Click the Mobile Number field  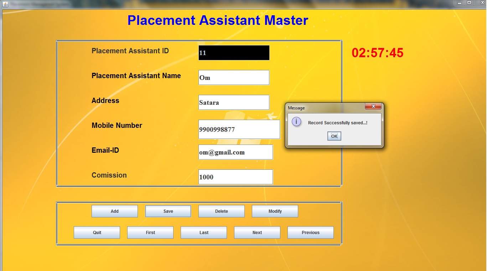(x=239, y=129)
